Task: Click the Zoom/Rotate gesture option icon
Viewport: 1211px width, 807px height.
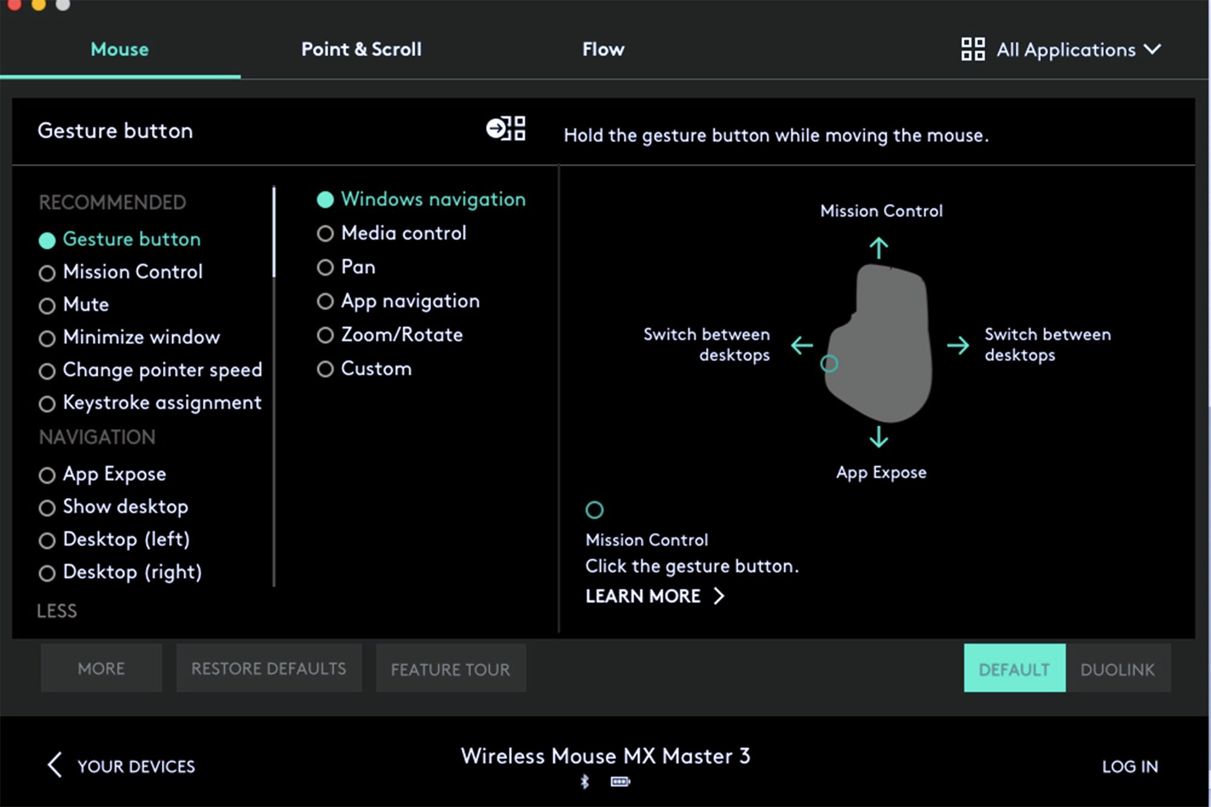Action: [x=327, y=335]
